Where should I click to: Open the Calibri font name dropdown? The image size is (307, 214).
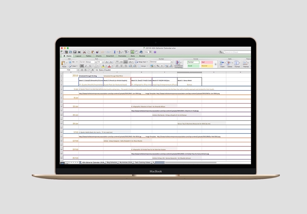[x=95, y=62]
